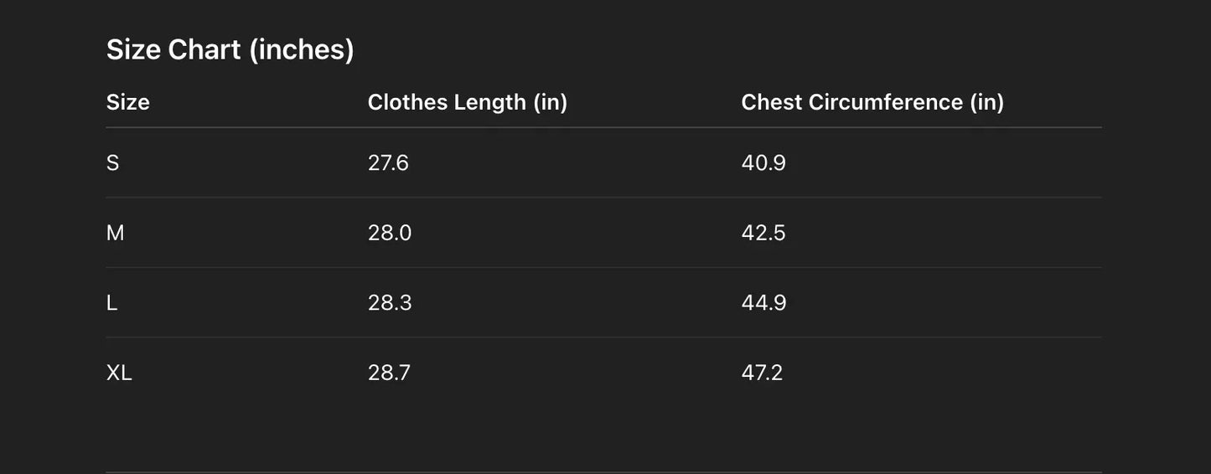Select the S size row label
Image resolution: width=1211 pixels, height=474 pixels.
coord(113,162)
